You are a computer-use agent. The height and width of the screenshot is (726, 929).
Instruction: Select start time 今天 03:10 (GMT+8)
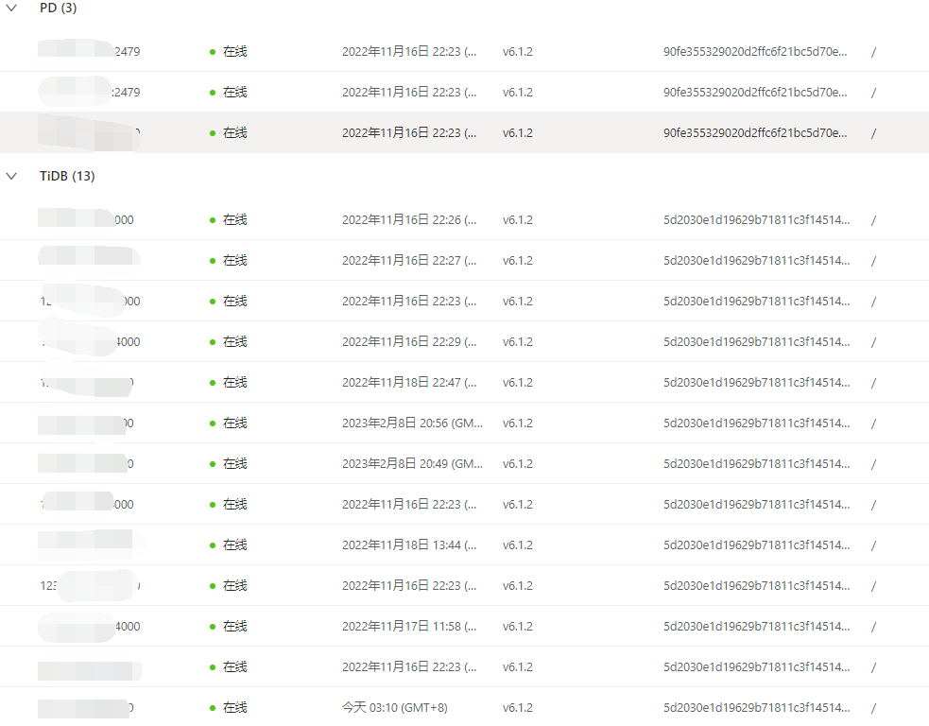pos(395,708)
